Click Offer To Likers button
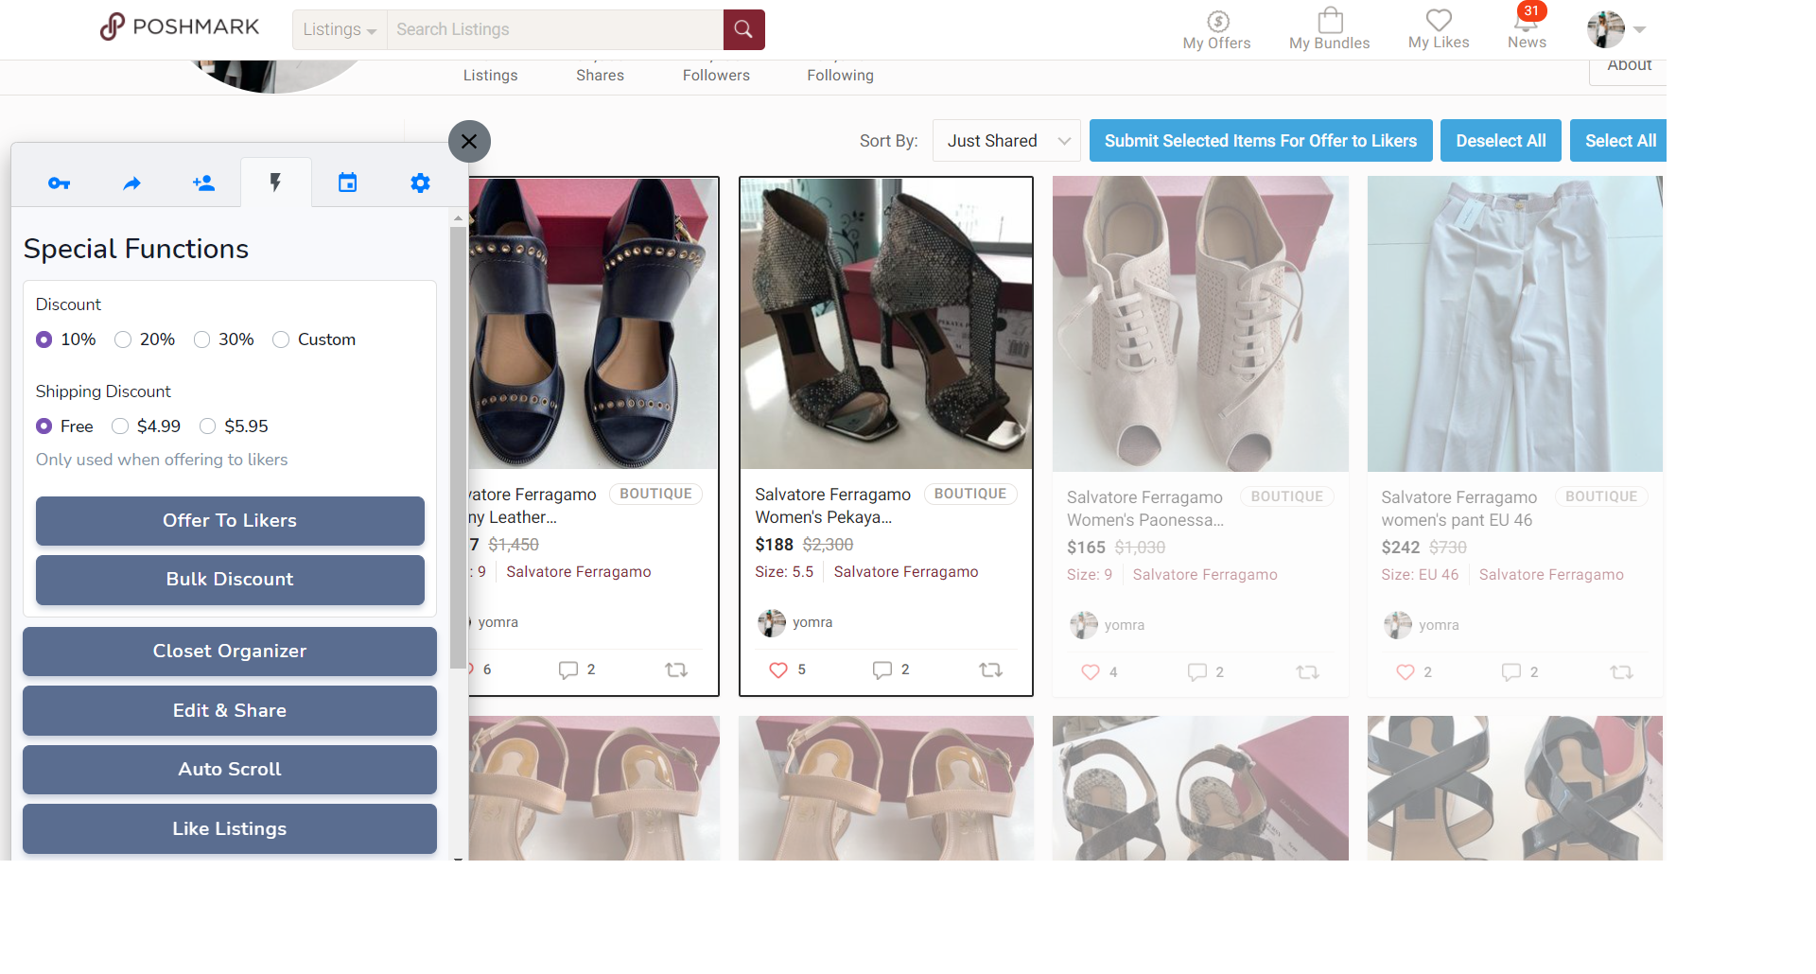The height and width of the screenshot is (974, 1816). pos(230,521)
